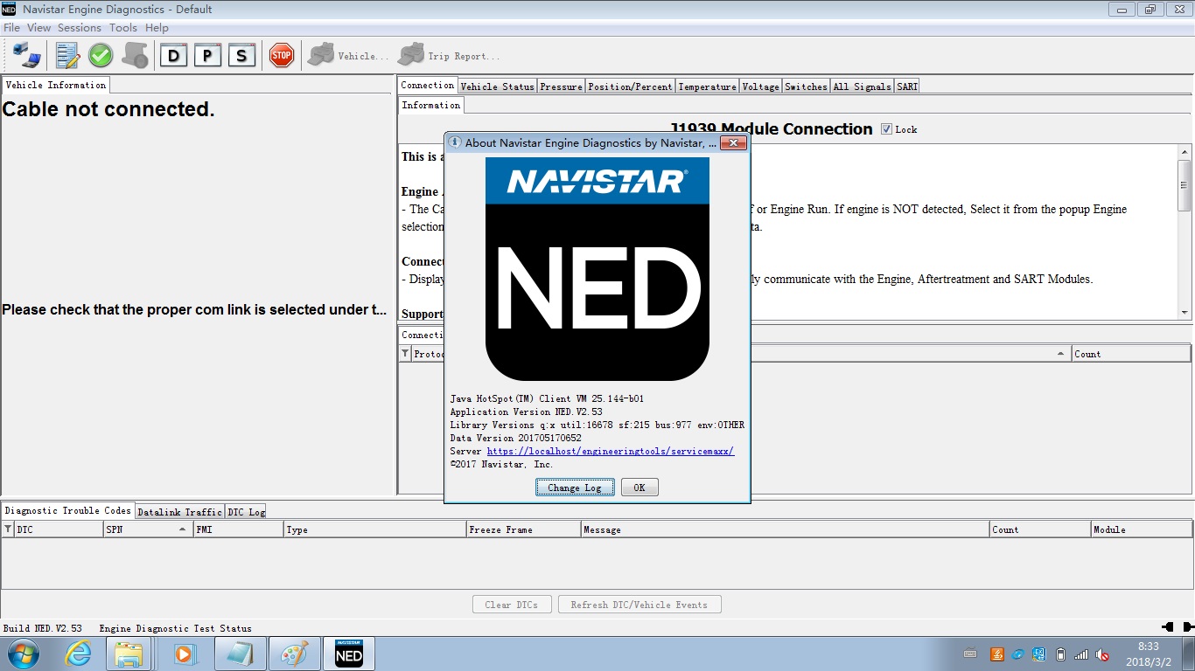Close the About Navistar dialog
The width and height of the screenshot is (1195, 671).
pyautogui.click(x=733, y=142)
